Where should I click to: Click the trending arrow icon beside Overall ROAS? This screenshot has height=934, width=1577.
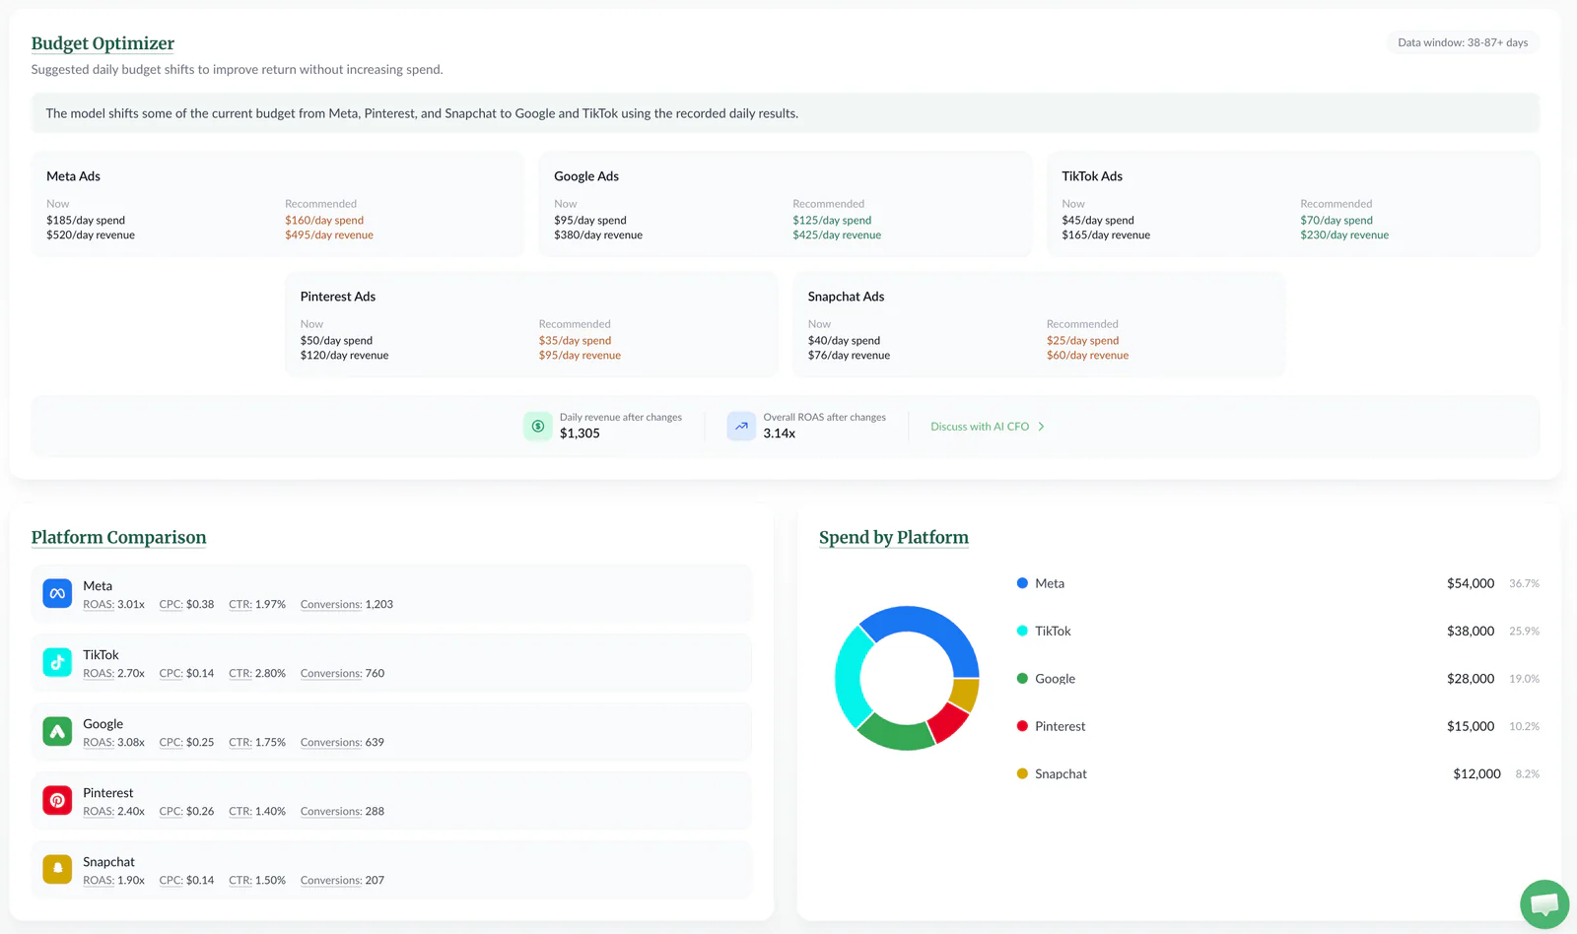pyautogui.click(x=741, y=426)
